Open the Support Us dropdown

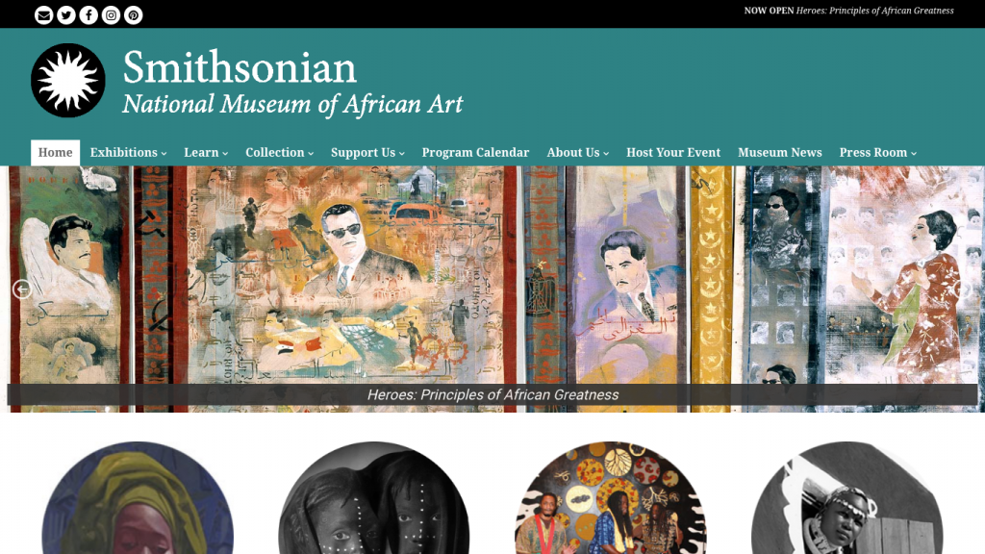(x=367, y=153)
